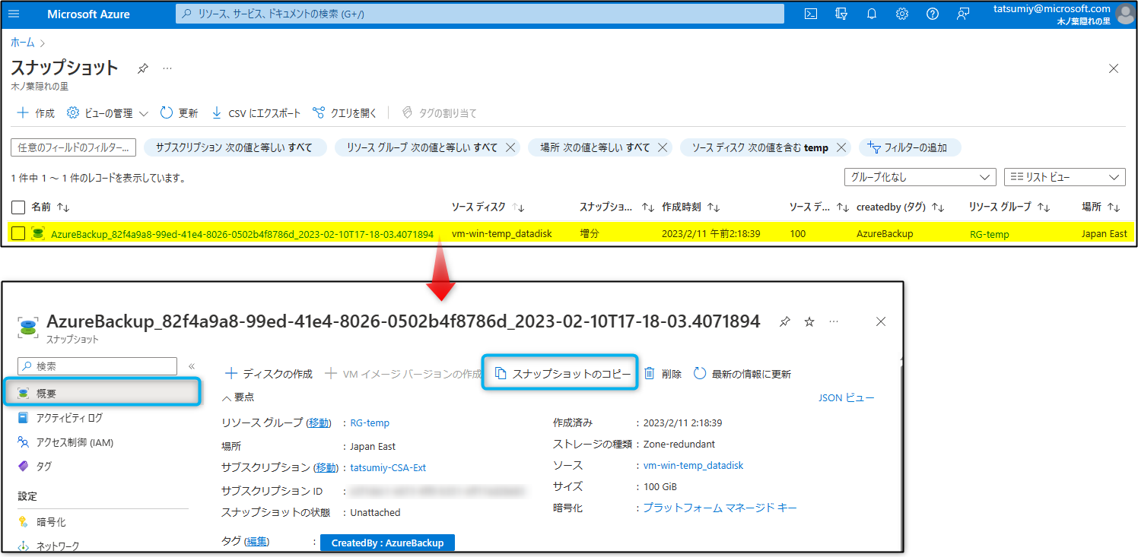Click the account avatar picture

[x=1125, y=14]
